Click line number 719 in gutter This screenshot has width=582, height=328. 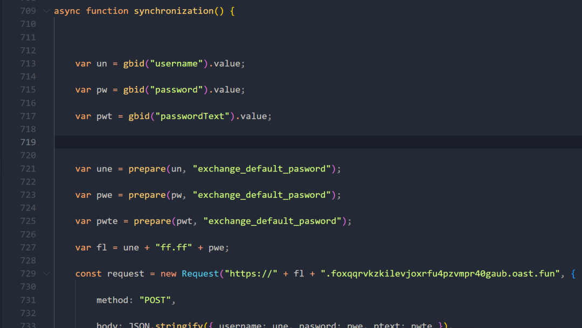click(x=28, y=142)
